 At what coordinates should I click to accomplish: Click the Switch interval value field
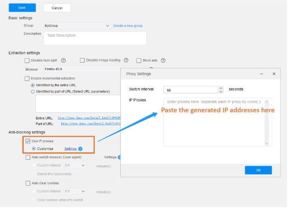tap(190, 90)
